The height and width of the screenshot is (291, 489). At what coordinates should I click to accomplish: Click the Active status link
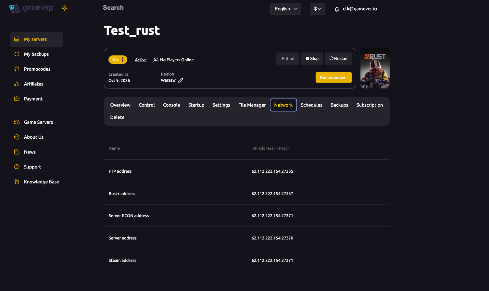[141, 60]
